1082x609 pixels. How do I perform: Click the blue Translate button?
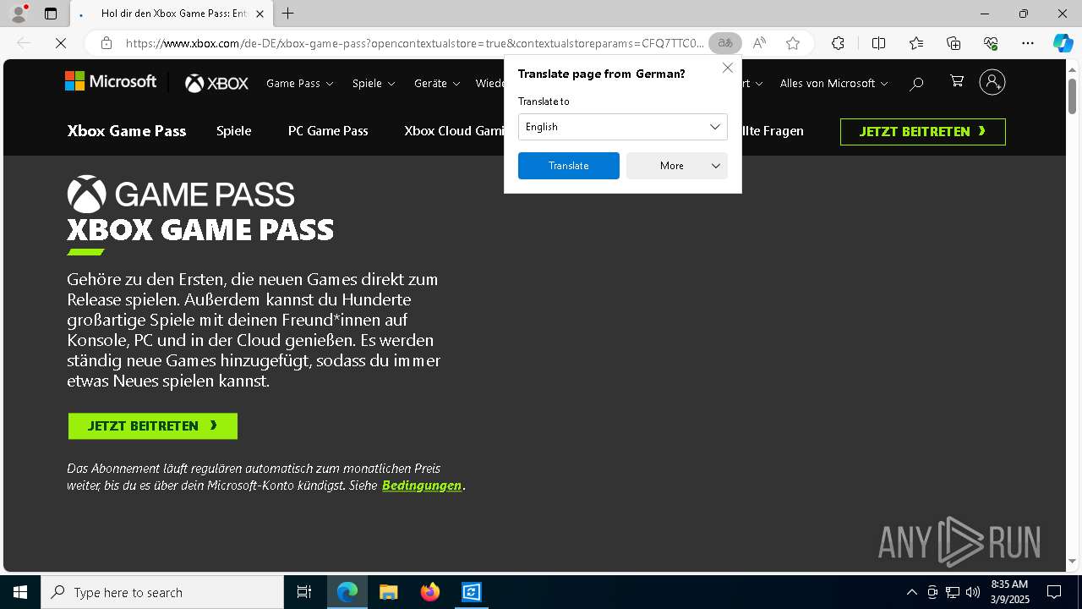pyautogui.click(x=569, y=166)
